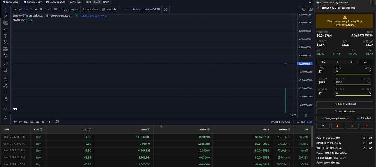Open BINU address in explorer

(x=370, y=143)
